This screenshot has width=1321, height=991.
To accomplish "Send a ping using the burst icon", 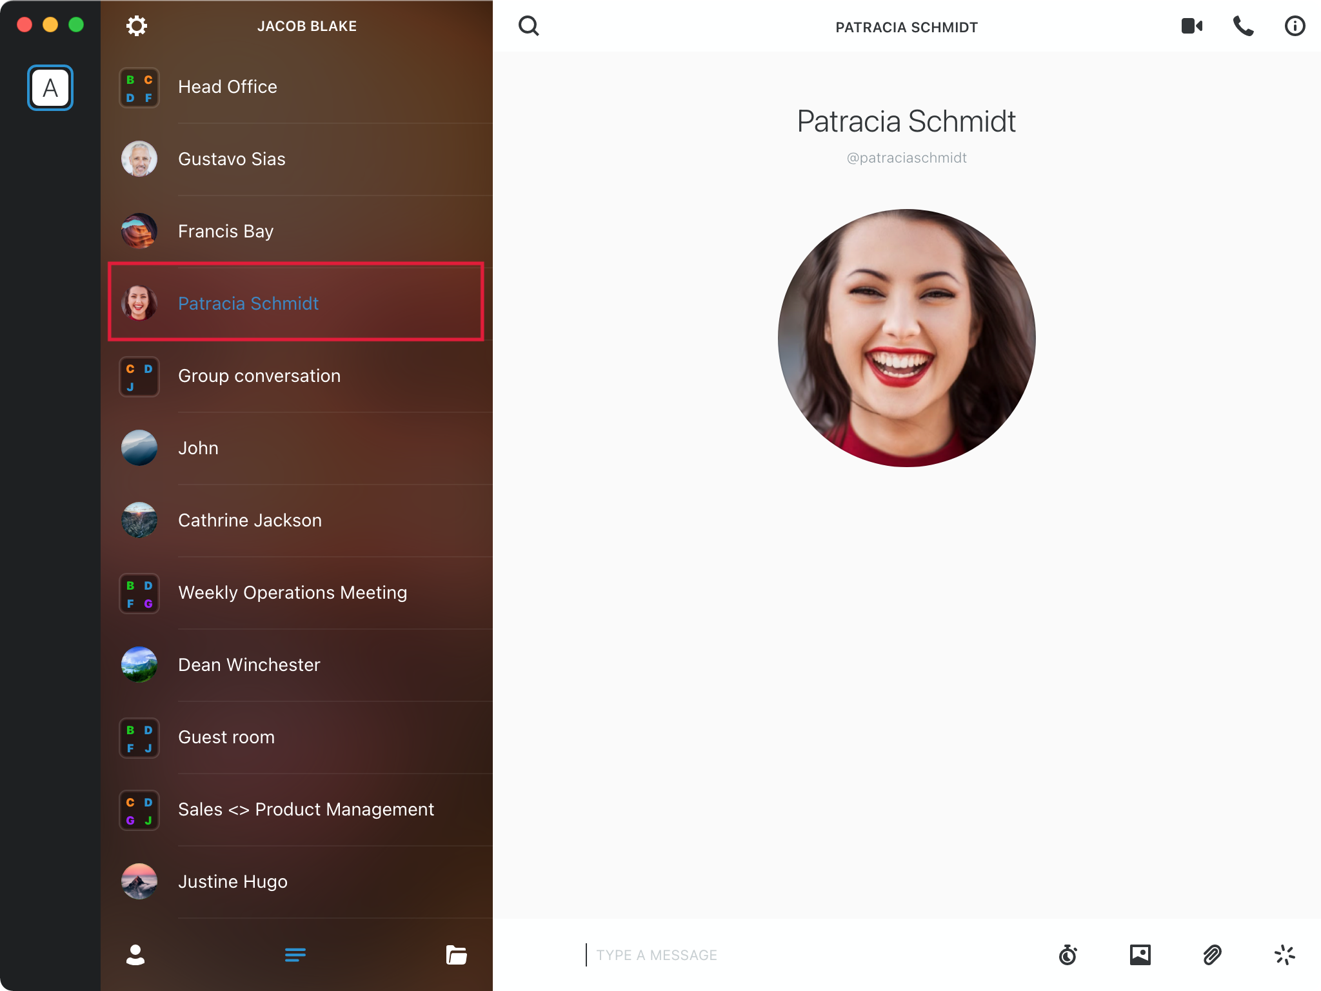I will [x=1284, y=955].
